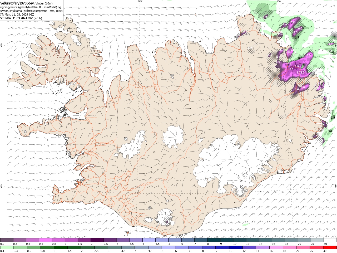
Task: Click the 1.71.7 value label on the map
Action: point(300,72)
